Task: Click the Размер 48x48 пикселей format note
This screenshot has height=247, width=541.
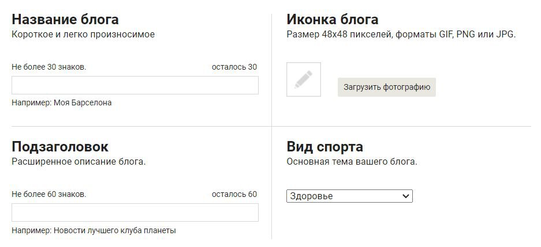Action: [401, 35]
